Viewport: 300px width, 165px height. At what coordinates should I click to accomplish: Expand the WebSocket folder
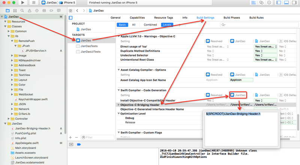tap(12, 94)
